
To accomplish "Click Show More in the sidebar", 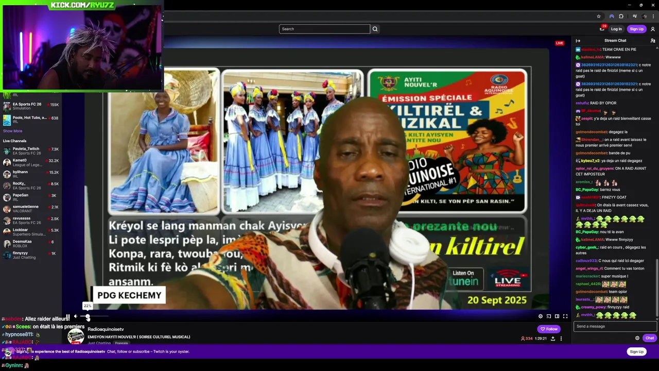I will pyautogui.click(x=12, y=131).
